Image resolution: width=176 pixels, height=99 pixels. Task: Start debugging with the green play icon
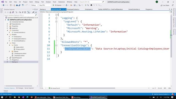pos(53,5)
